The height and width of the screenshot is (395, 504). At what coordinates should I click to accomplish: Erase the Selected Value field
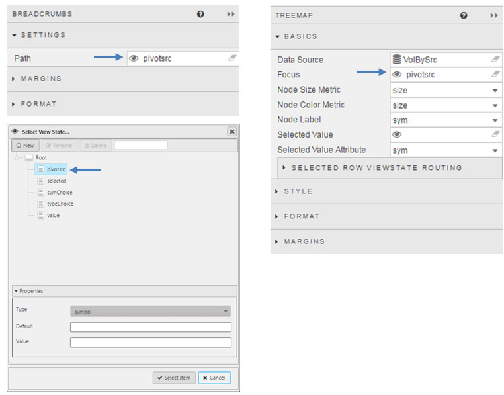(495, 135)
